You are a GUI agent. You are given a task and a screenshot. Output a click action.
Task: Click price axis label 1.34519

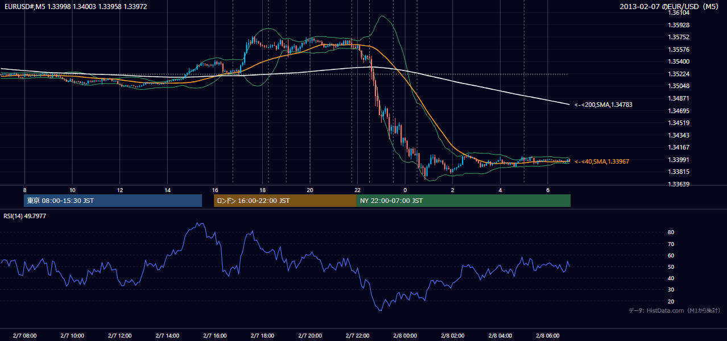pyautogui.click(x=679, y=123)
